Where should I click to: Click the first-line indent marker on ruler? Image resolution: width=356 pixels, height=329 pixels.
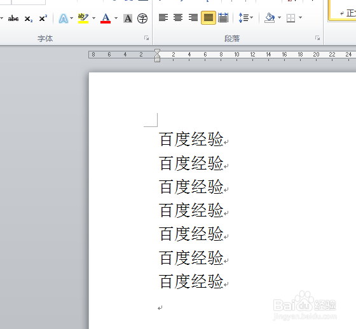pyautogui.click(x=158, y=51)
